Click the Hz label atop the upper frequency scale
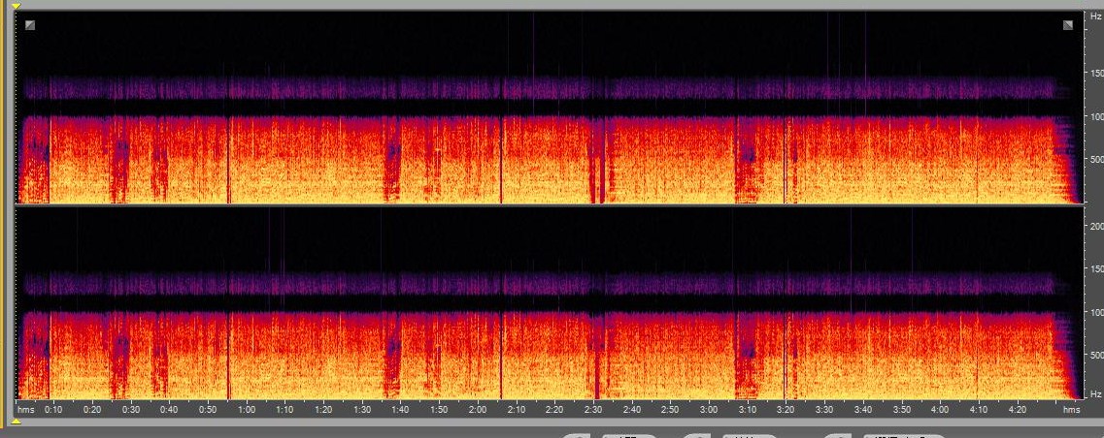Screen dimensions: 1104x438 [1095, 16]
